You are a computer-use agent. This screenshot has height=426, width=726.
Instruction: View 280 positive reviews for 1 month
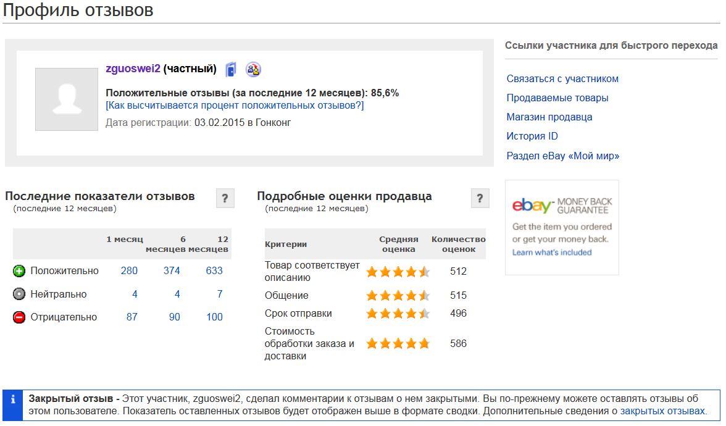(x=129, y=271)
